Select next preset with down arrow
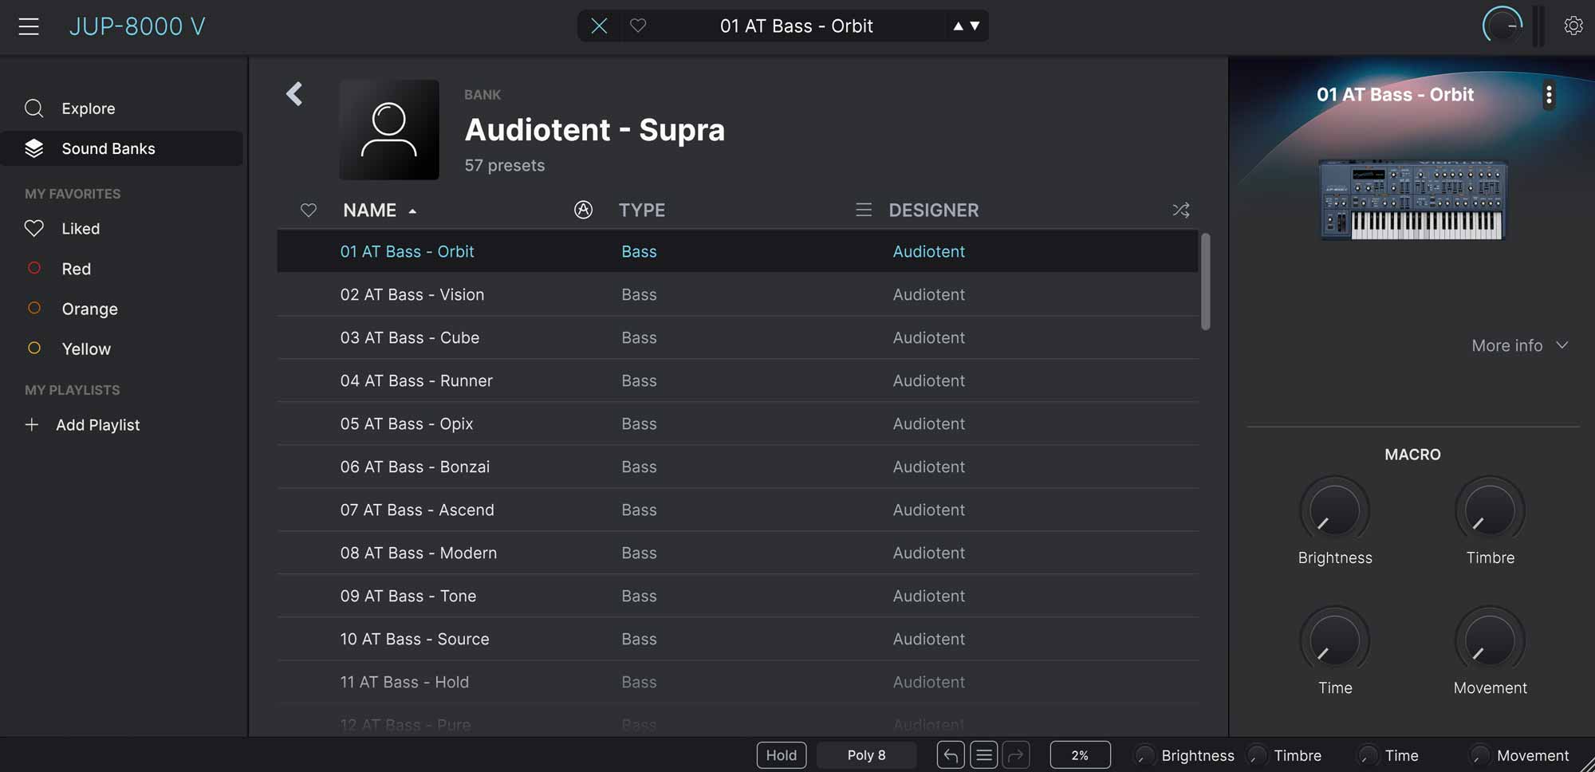Viewport: 1595px width, 772px height. pos(975,26)
